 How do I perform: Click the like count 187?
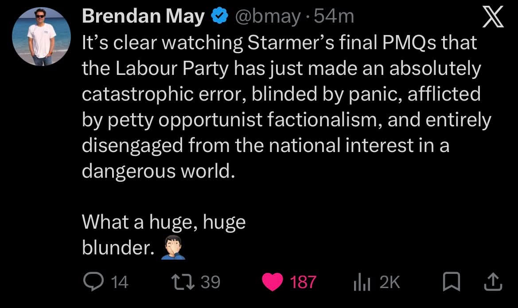pyautogui.click(x=303, y=283)
